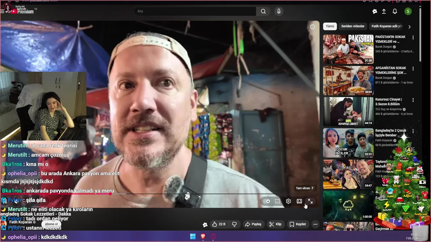The image size is (431, 242).
Task: Switch player to theater mode
Action: pyautogui.click(x=299, y=201)
